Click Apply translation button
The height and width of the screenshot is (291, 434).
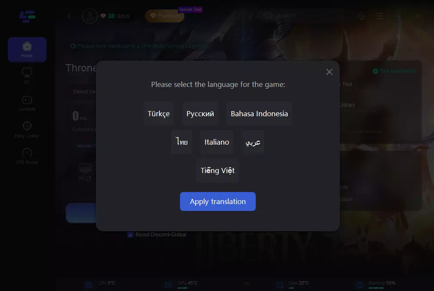pyautogui.click(x=218, y=201)
